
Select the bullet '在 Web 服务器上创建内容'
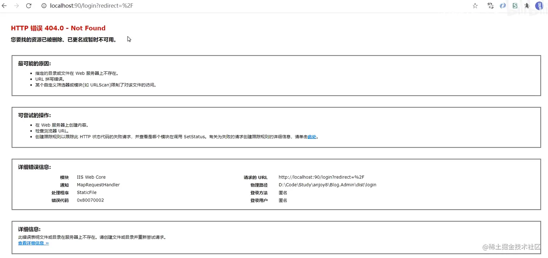(x=62, y=125)
